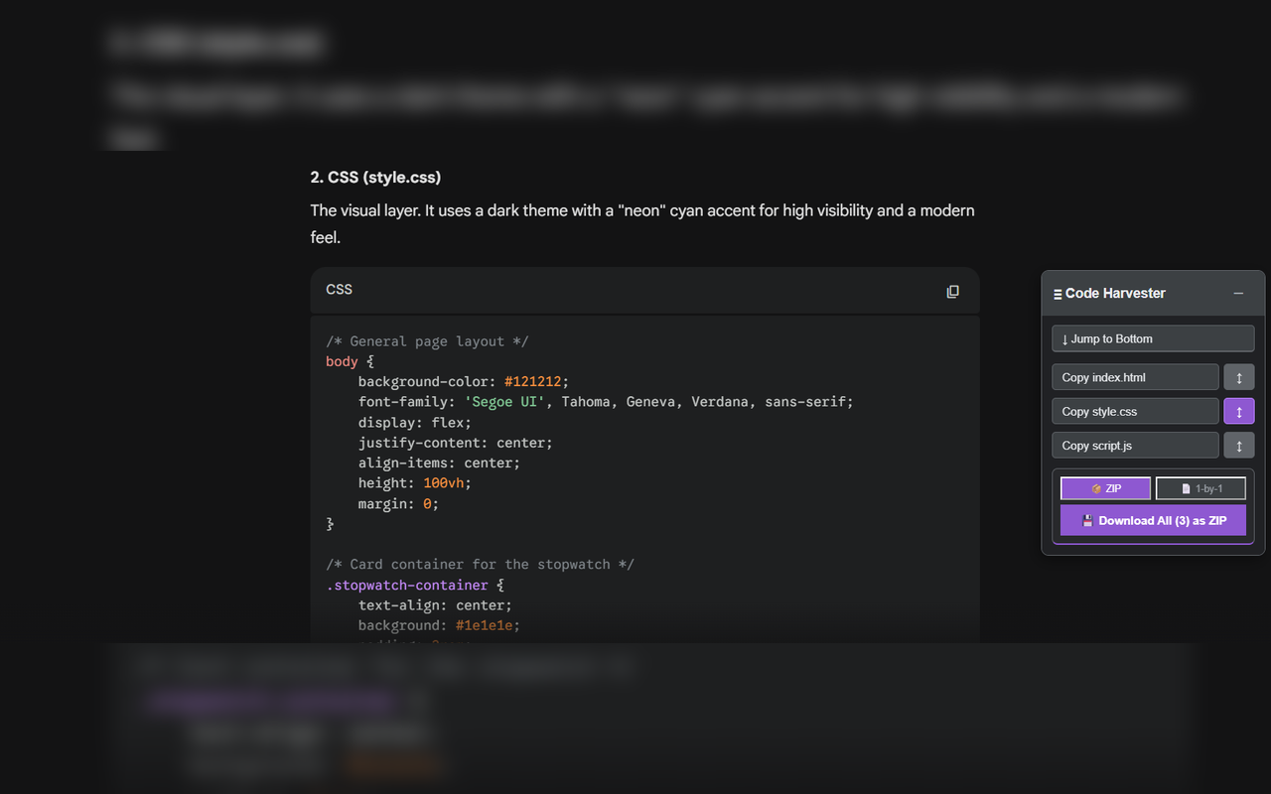
Task: Click the scroll arrow beside Copy index.html
Action: coord(1238,376)
